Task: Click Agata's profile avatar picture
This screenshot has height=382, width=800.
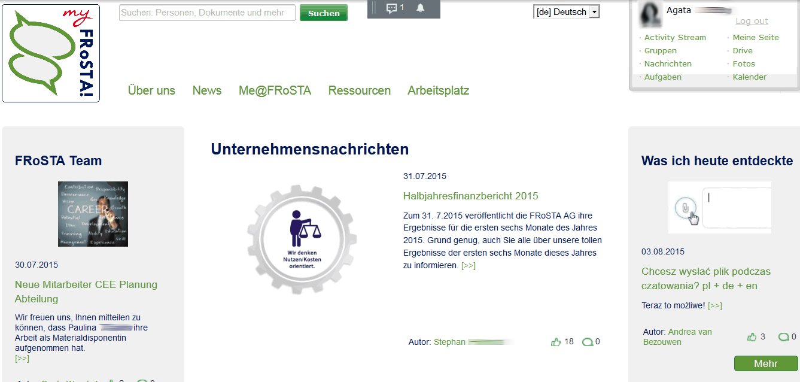Action: pyautogui.click(x=650, y=14)
